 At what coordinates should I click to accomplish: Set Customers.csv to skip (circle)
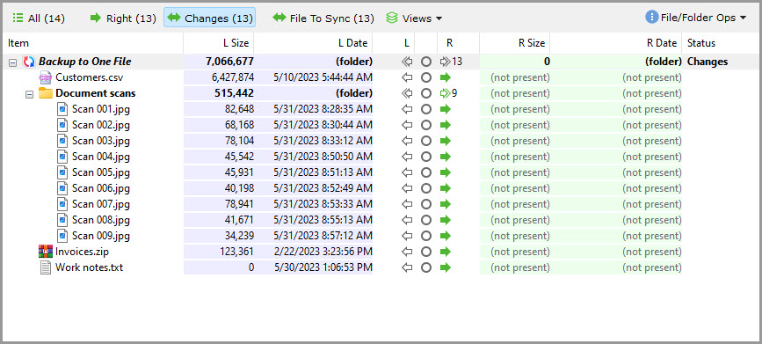(x=426, y=77)
